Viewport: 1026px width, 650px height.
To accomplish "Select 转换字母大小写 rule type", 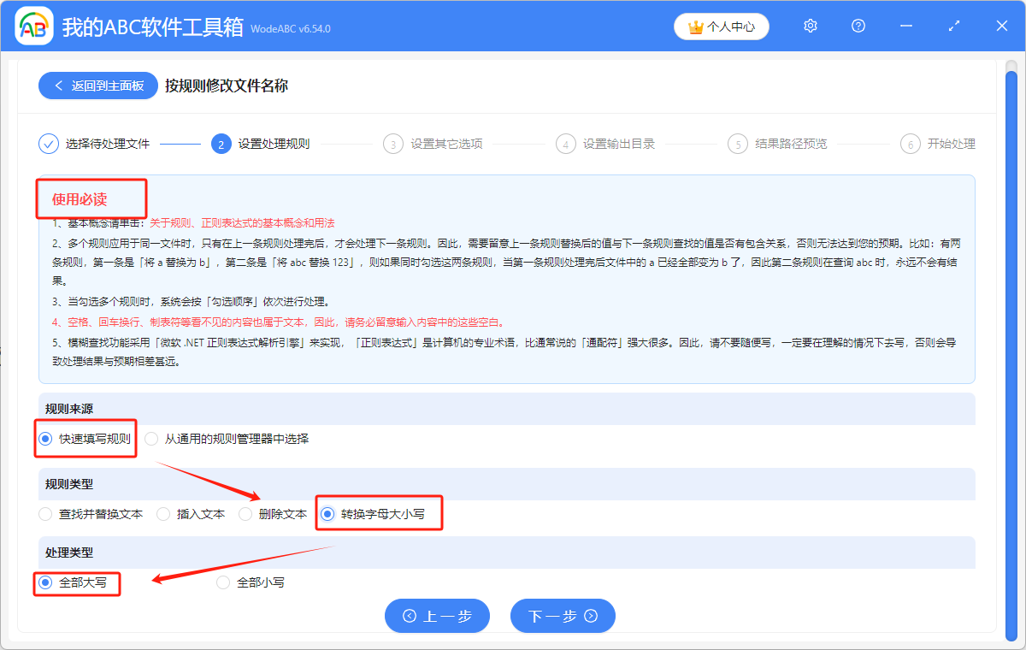I will (325, 513).
